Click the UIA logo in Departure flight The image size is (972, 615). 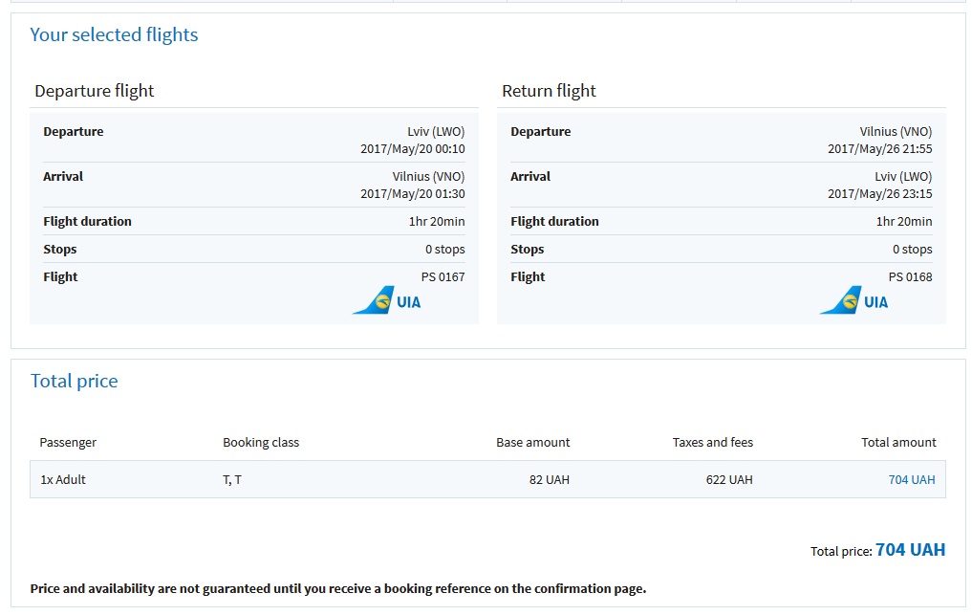(x=387, y=301)
